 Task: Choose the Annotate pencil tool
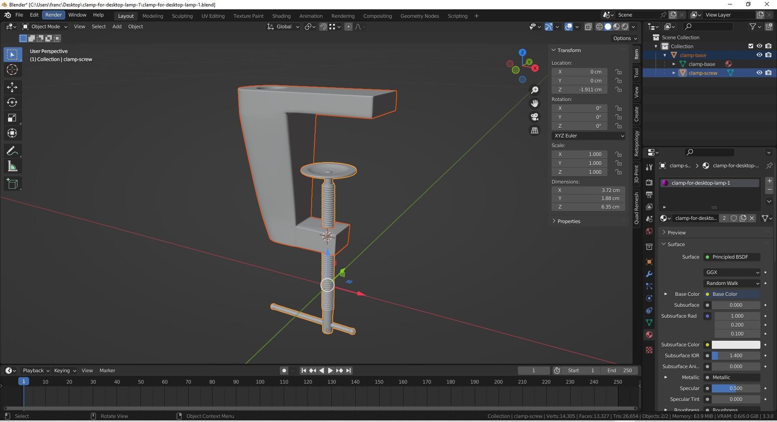coord(12,151)
